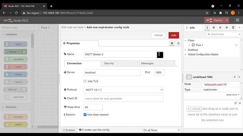The image size is (243, 136).
Task: Open the debug messages bug icon
Action: tap(220, 28)
